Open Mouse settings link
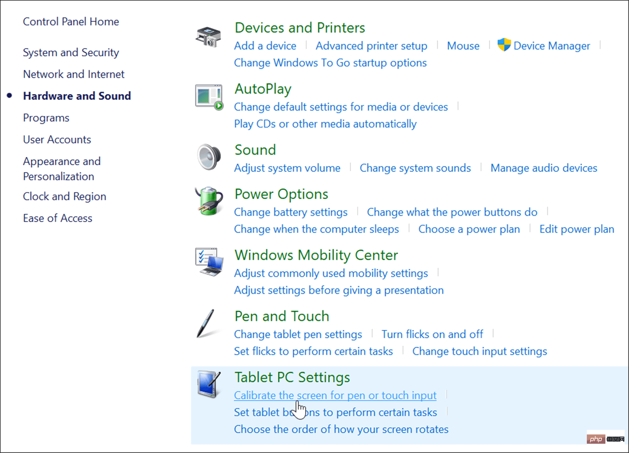 463,46
